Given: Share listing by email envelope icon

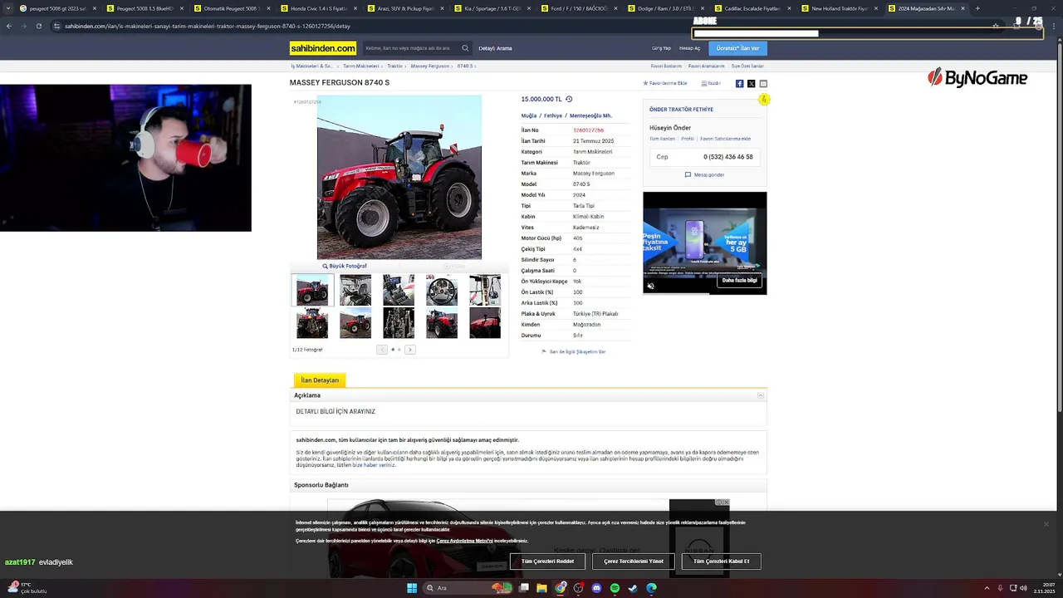Looking at the screenshot, I should click(763, 84).
